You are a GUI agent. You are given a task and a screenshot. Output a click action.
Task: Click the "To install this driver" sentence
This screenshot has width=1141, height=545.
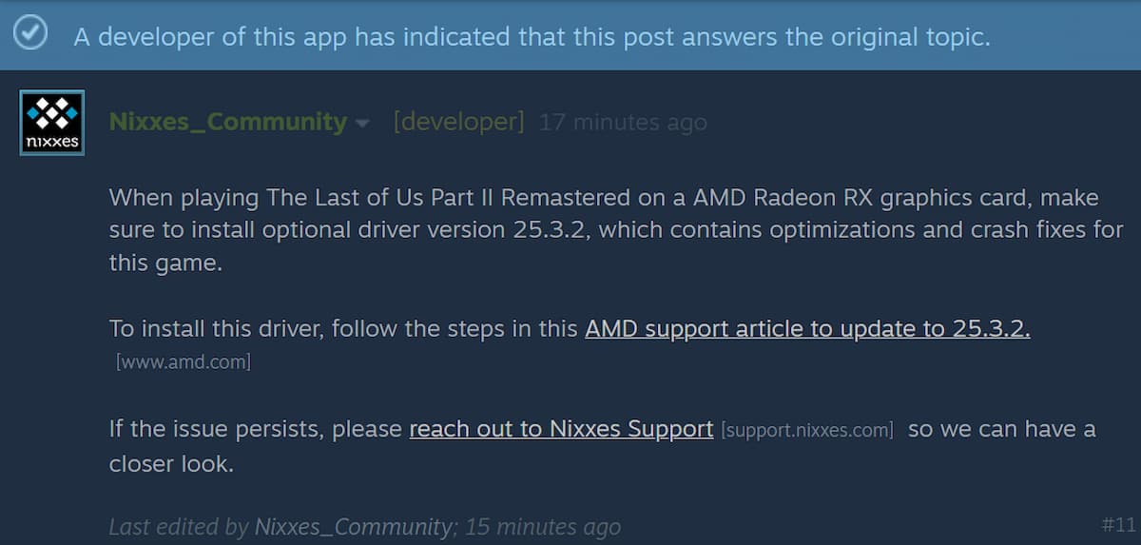[342, 329]
